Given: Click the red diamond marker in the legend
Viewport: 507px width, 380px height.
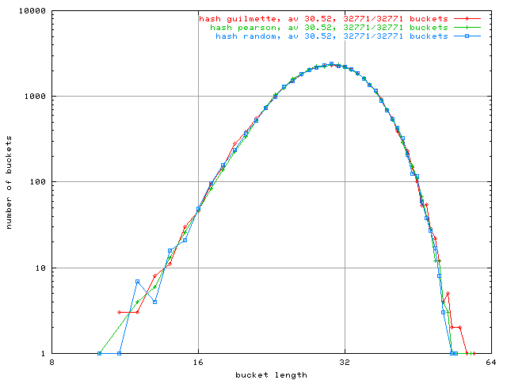Looking at the screenshot, I should 467,17.
